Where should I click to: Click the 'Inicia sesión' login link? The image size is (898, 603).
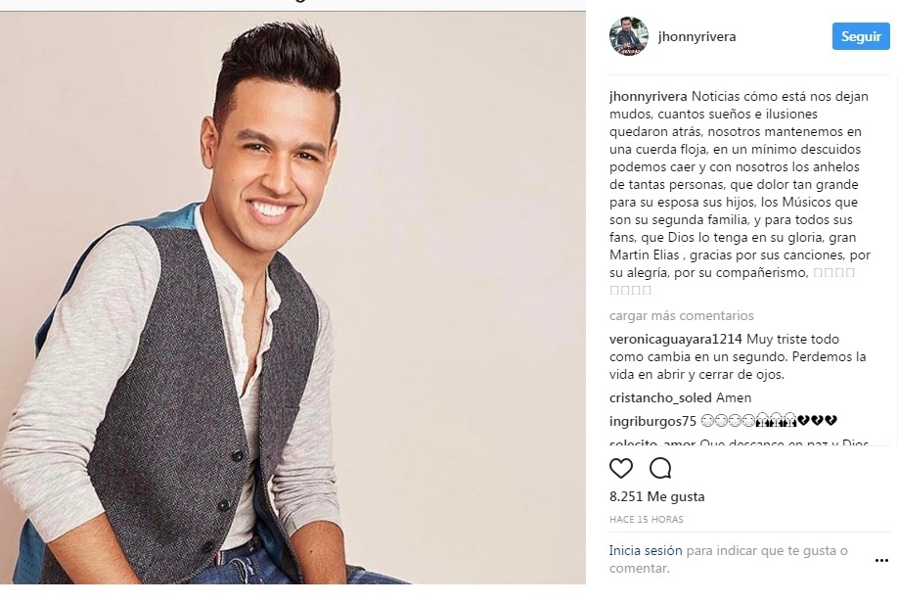pos(646,551)
